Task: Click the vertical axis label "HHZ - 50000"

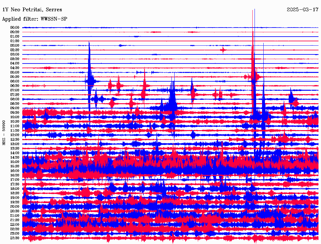Action: tap(4, 133)
